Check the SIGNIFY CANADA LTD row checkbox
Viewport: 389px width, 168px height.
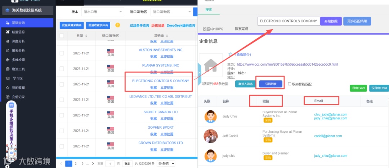coord(62,115)
